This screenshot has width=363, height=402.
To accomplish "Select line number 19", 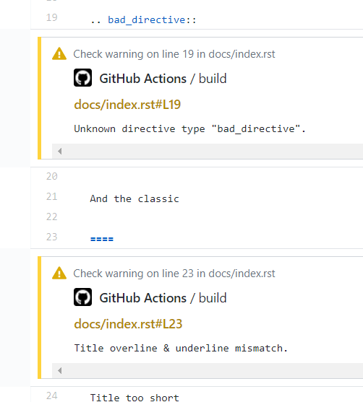I will coord(51,18).
